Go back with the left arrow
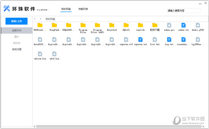This screenshot has width=209, height=129. pos(34,19)
